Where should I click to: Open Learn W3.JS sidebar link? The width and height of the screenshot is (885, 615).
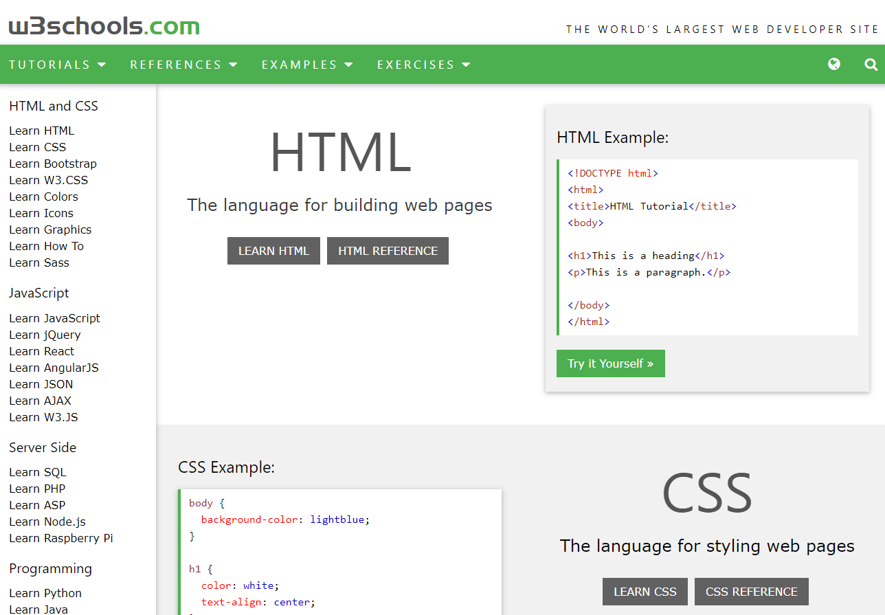pyautogui.click(x=43, y=417)
